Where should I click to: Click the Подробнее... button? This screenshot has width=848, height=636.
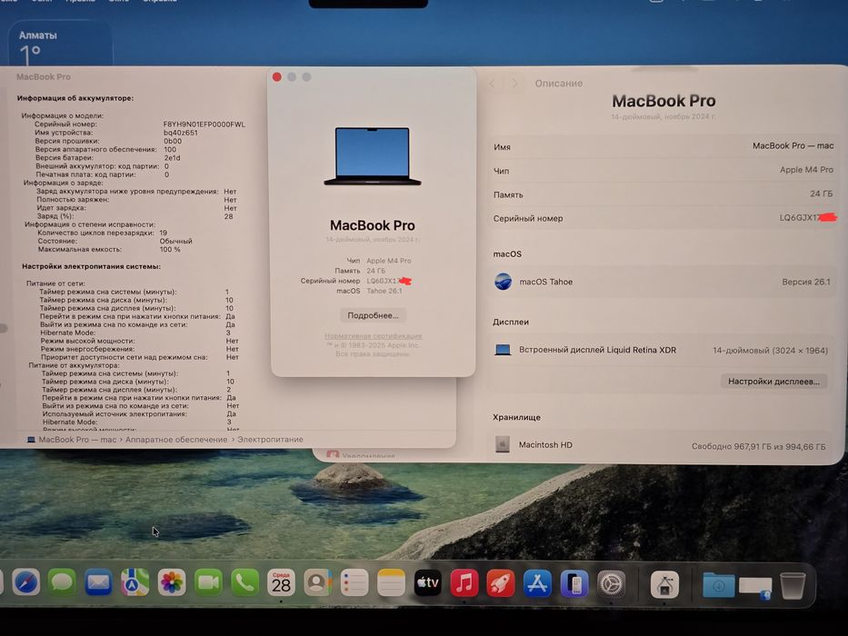pos(374,315)
